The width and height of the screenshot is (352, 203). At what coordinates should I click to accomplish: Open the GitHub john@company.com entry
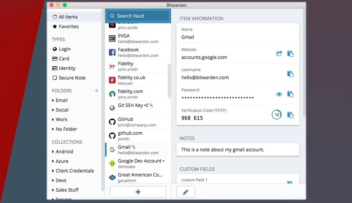click(138, 122)
